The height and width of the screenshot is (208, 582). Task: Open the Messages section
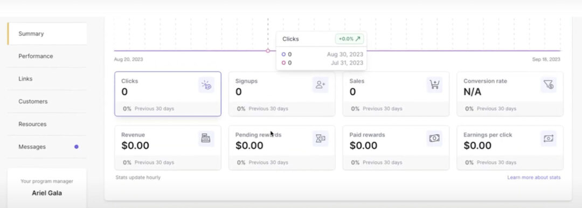pos(47,147)
